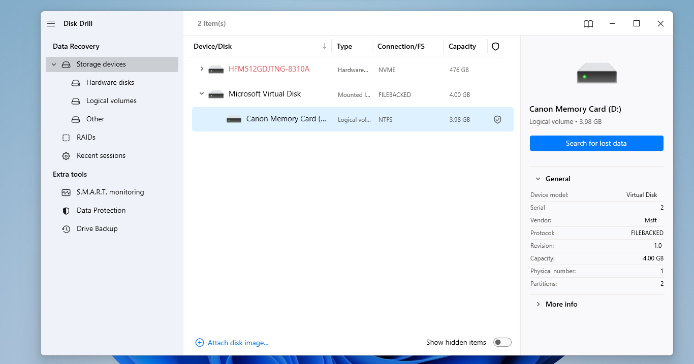Image resolution: width=694 pixels, height=364 pixels.
Task: Click the sort arrow in Device/Disk header
Action: click(325, 46)
